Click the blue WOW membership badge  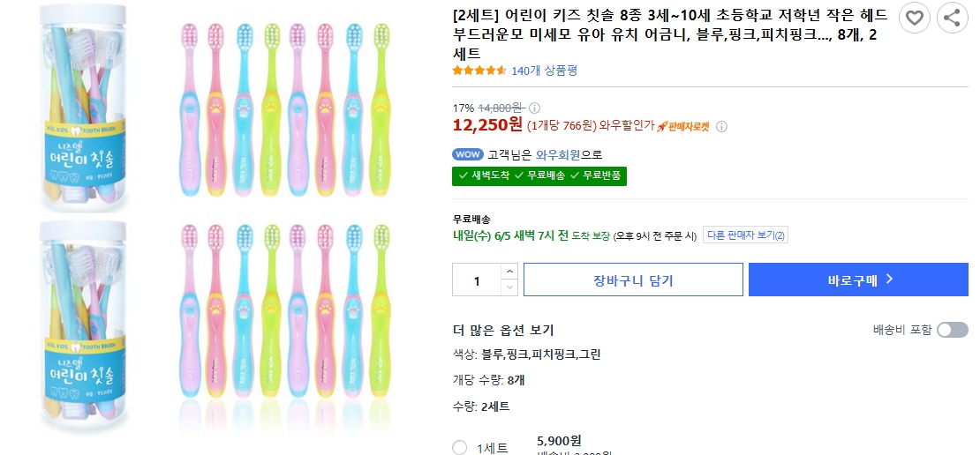click(467, 154)
